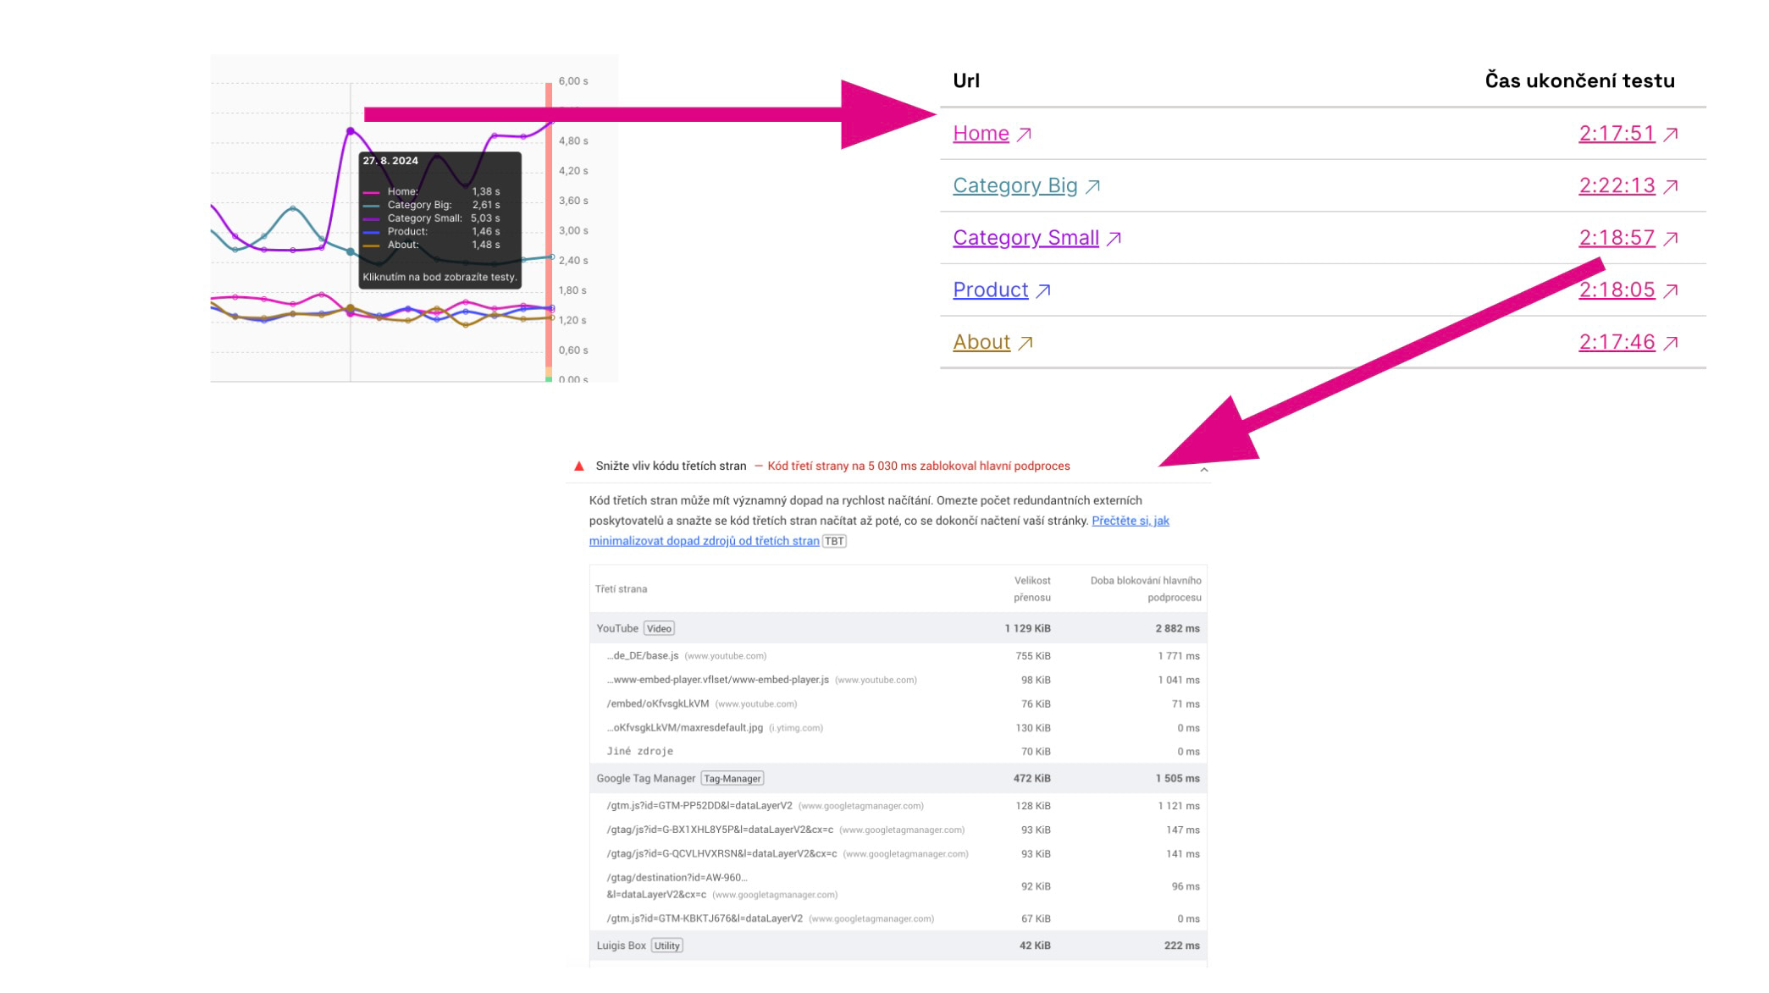This screenshot has width=1769, height=993.
Task: Click arrow icon beside About link
Action: click(1025, 343)
